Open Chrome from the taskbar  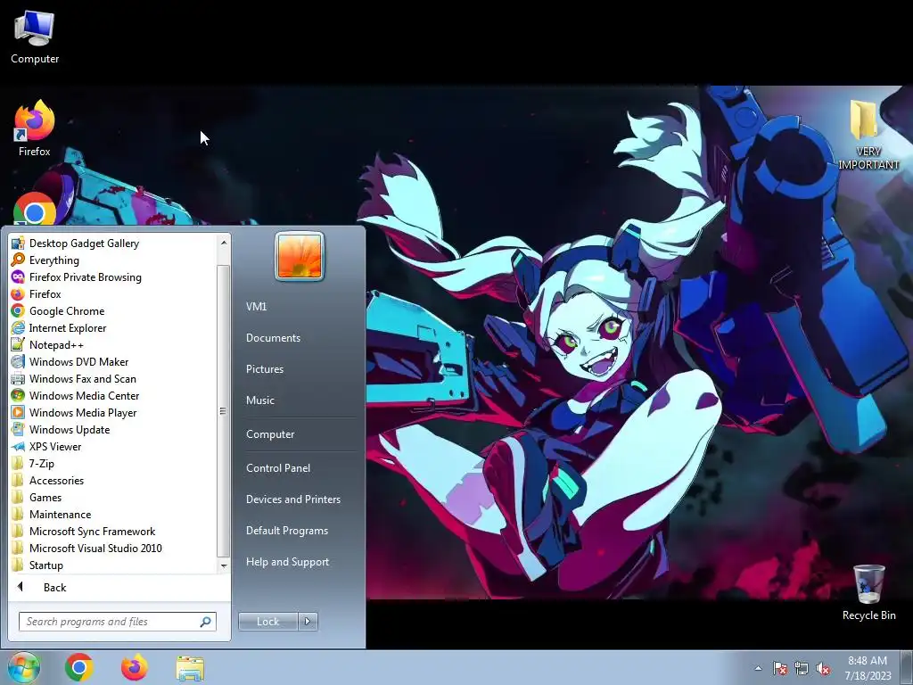pos(79,667)
